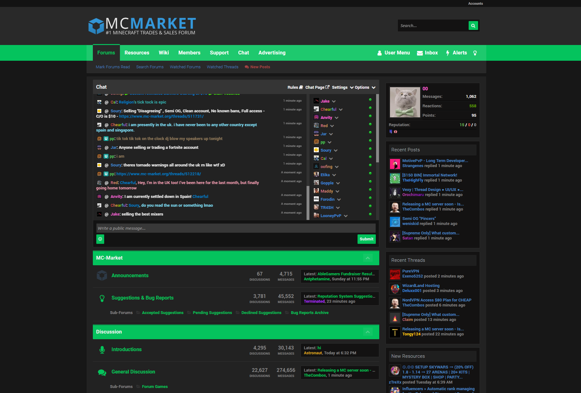Open the New Posts link
This screenshot has width=581, height=393.
point(260,67)
